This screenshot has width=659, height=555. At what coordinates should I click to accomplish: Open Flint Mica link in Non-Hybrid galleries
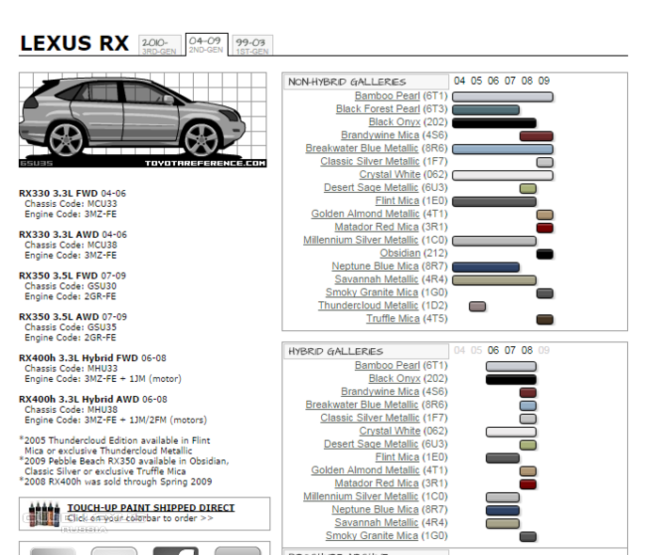(397, 200)
